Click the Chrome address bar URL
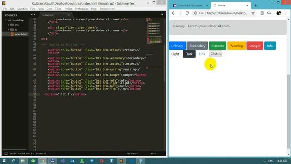The width and height of the screenshot is (291, 164). pos(227,13)
